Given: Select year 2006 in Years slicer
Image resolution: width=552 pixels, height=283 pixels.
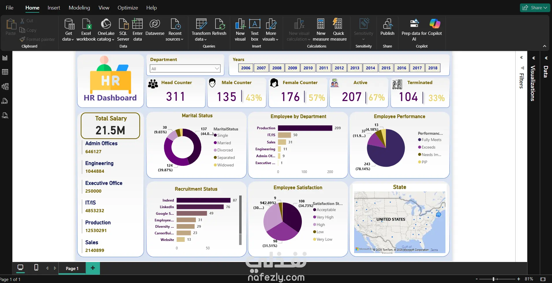Looking at the screenshot, I should (246, 68).
